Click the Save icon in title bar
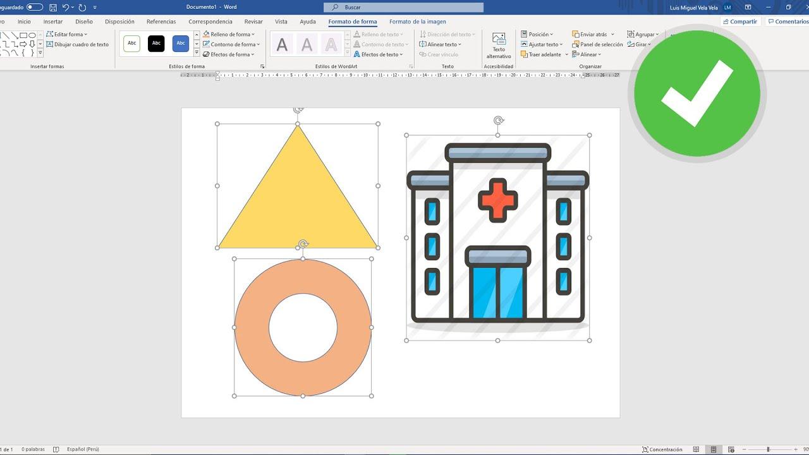The image size is (809, 455). pyautogui.click(x=53, y=8)
